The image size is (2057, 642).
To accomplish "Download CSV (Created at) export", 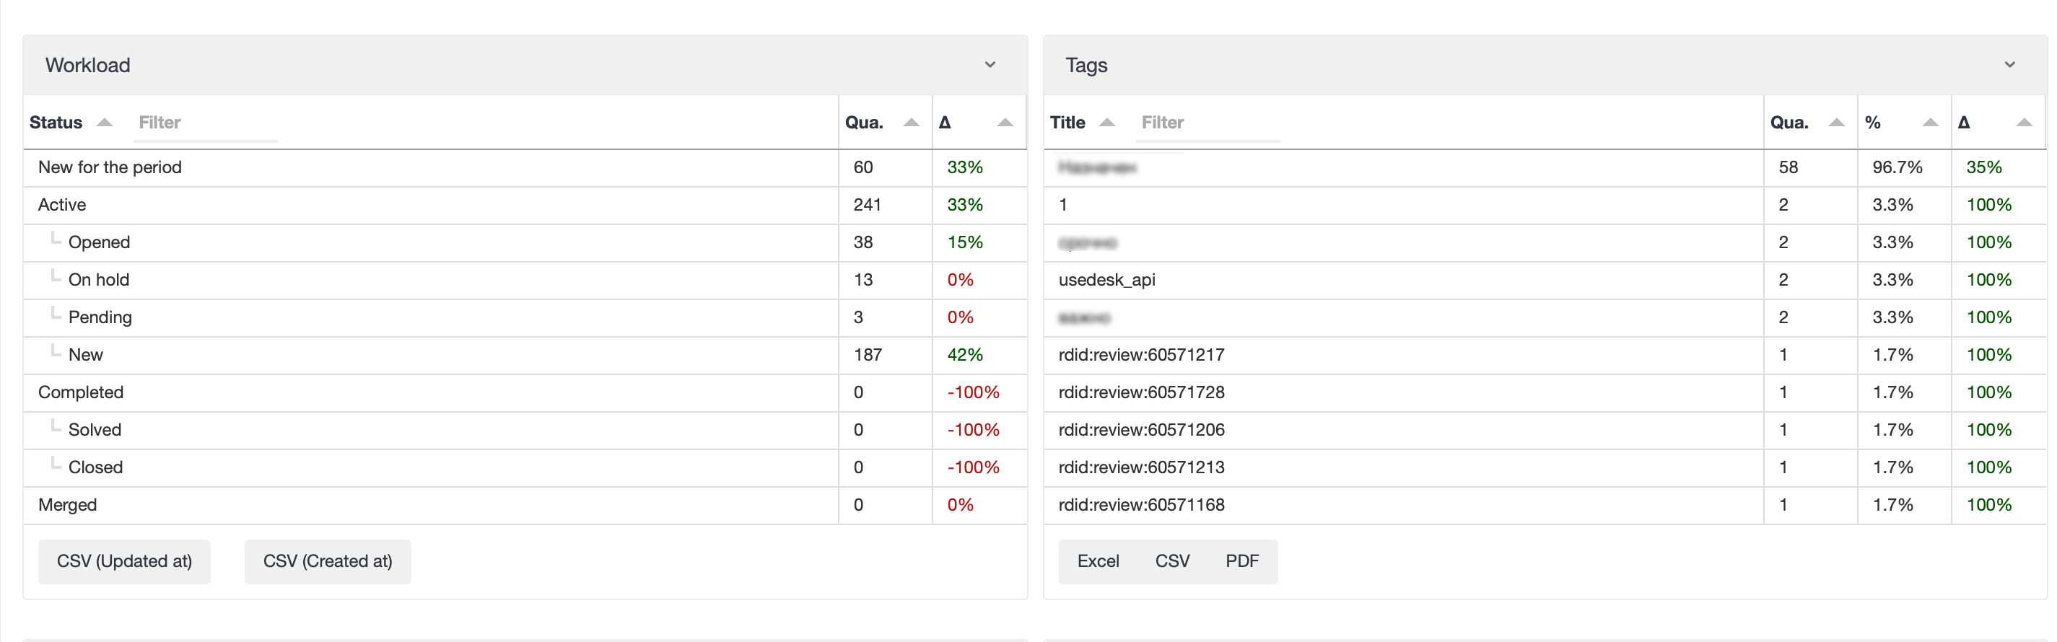I will [328, 561].
